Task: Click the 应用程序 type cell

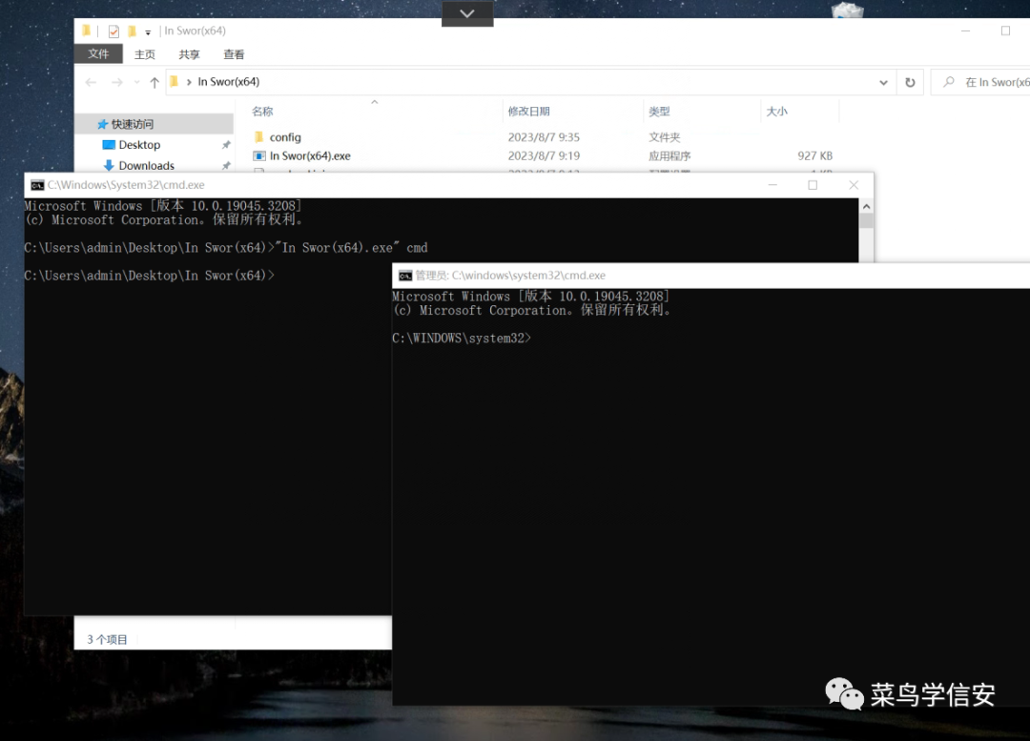Action: (669, 155)
